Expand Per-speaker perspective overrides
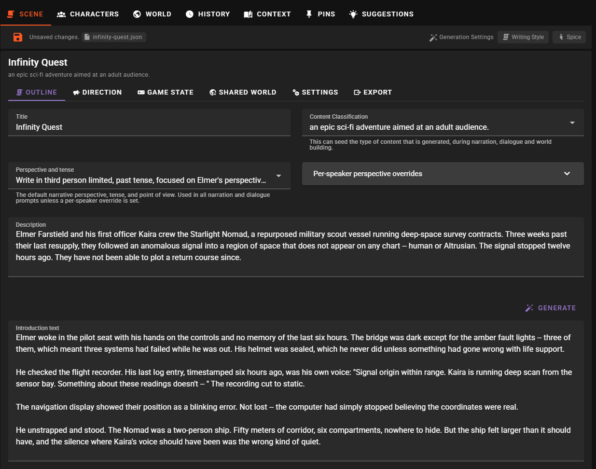Image resolution: width=596 pixels, height=469 pixels. [x=443, y=174]
